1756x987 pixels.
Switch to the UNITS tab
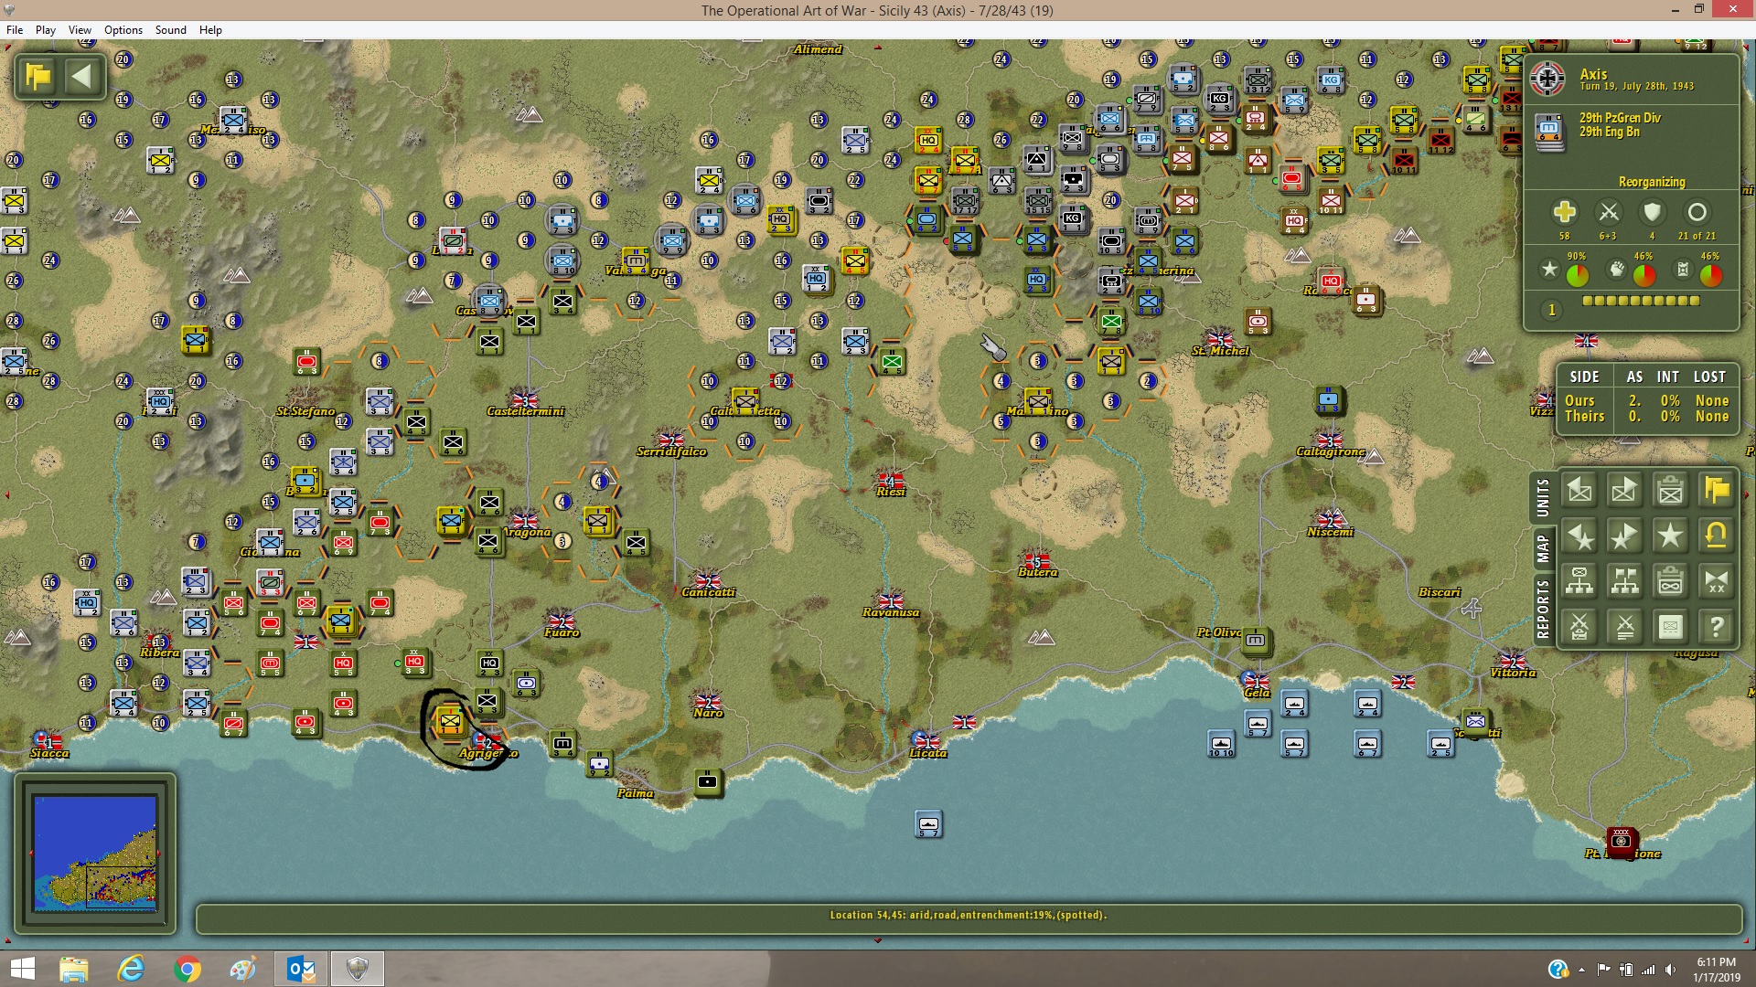1543,497
